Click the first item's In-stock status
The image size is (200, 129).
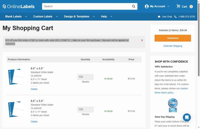pos(108,79)
